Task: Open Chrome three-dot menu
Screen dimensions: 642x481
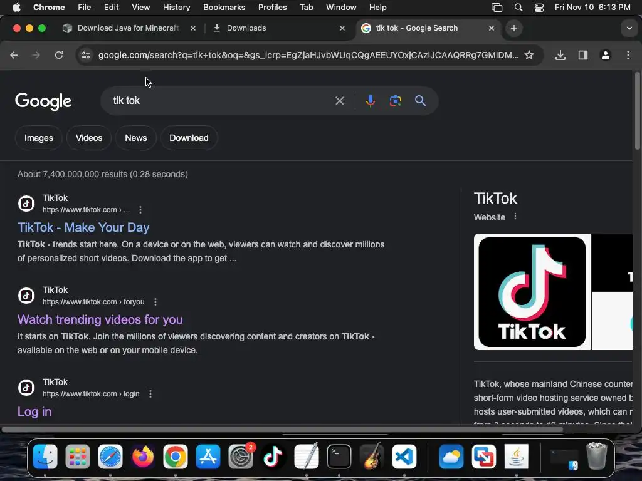Action: [x=628, y=55]
